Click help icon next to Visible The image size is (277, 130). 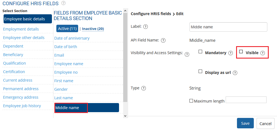click(263, 53)
